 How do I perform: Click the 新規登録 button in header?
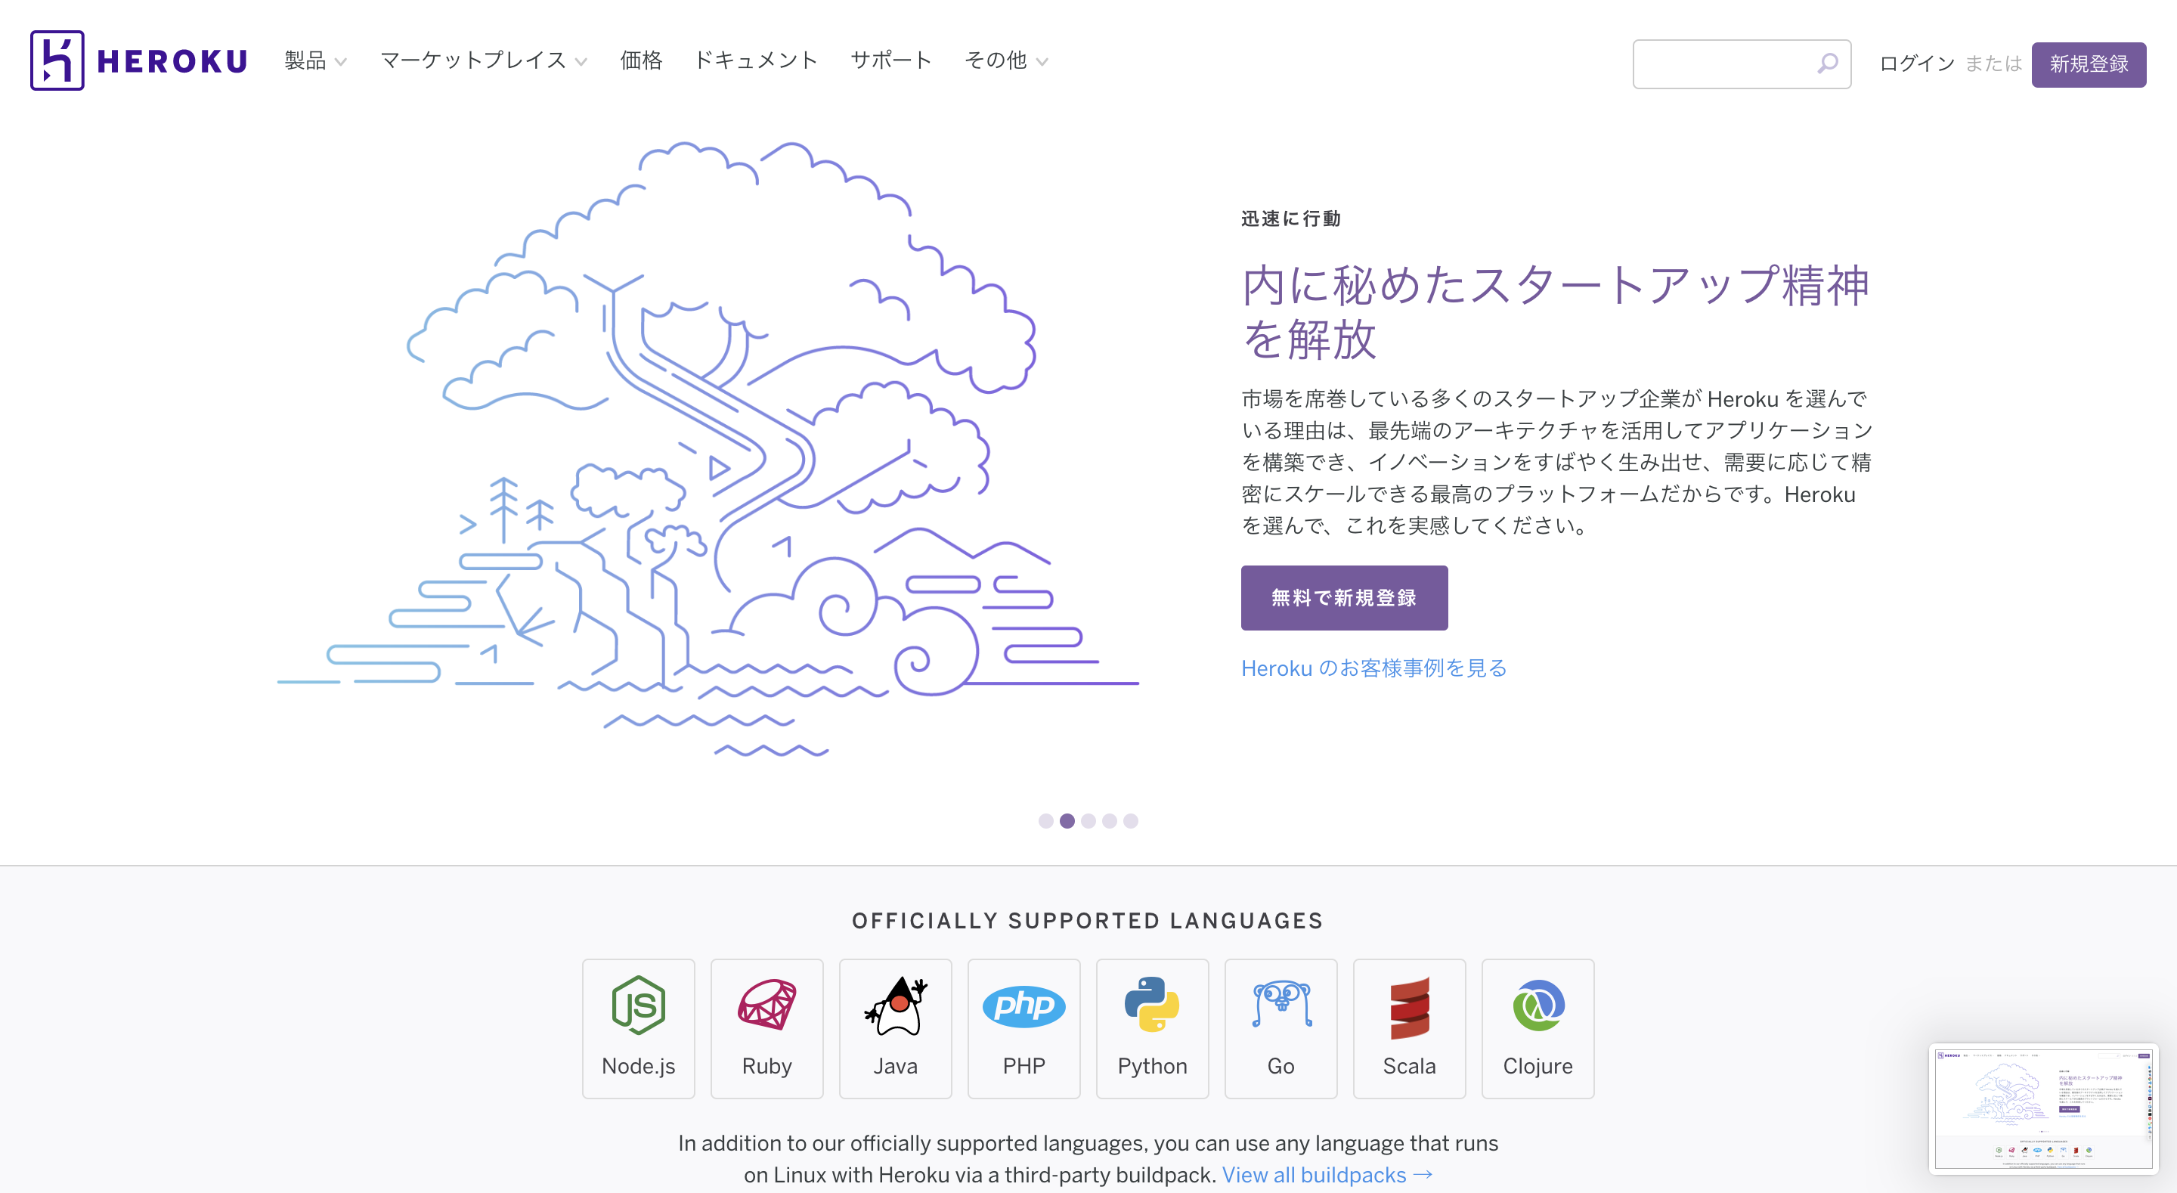[2089, 64]
